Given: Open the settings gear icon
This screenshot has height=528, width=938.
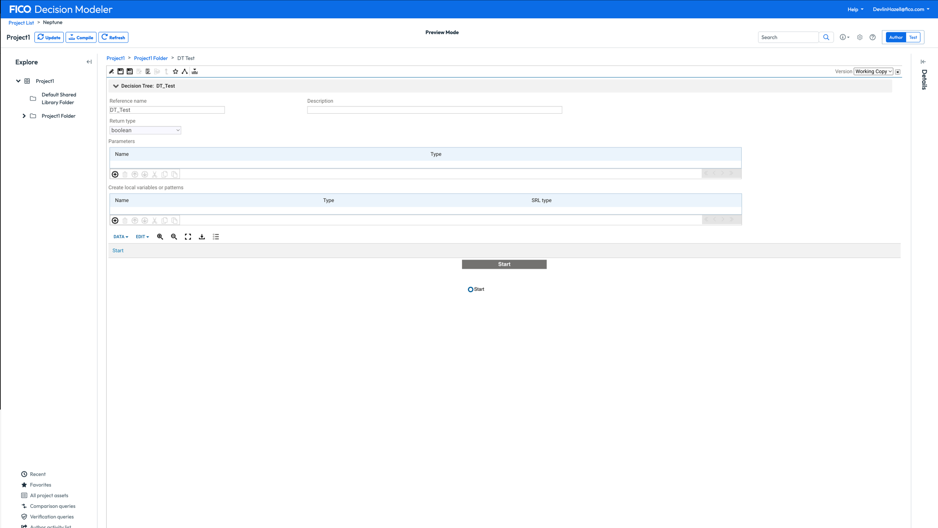Looking at the screenshot, I should point(860,37).
